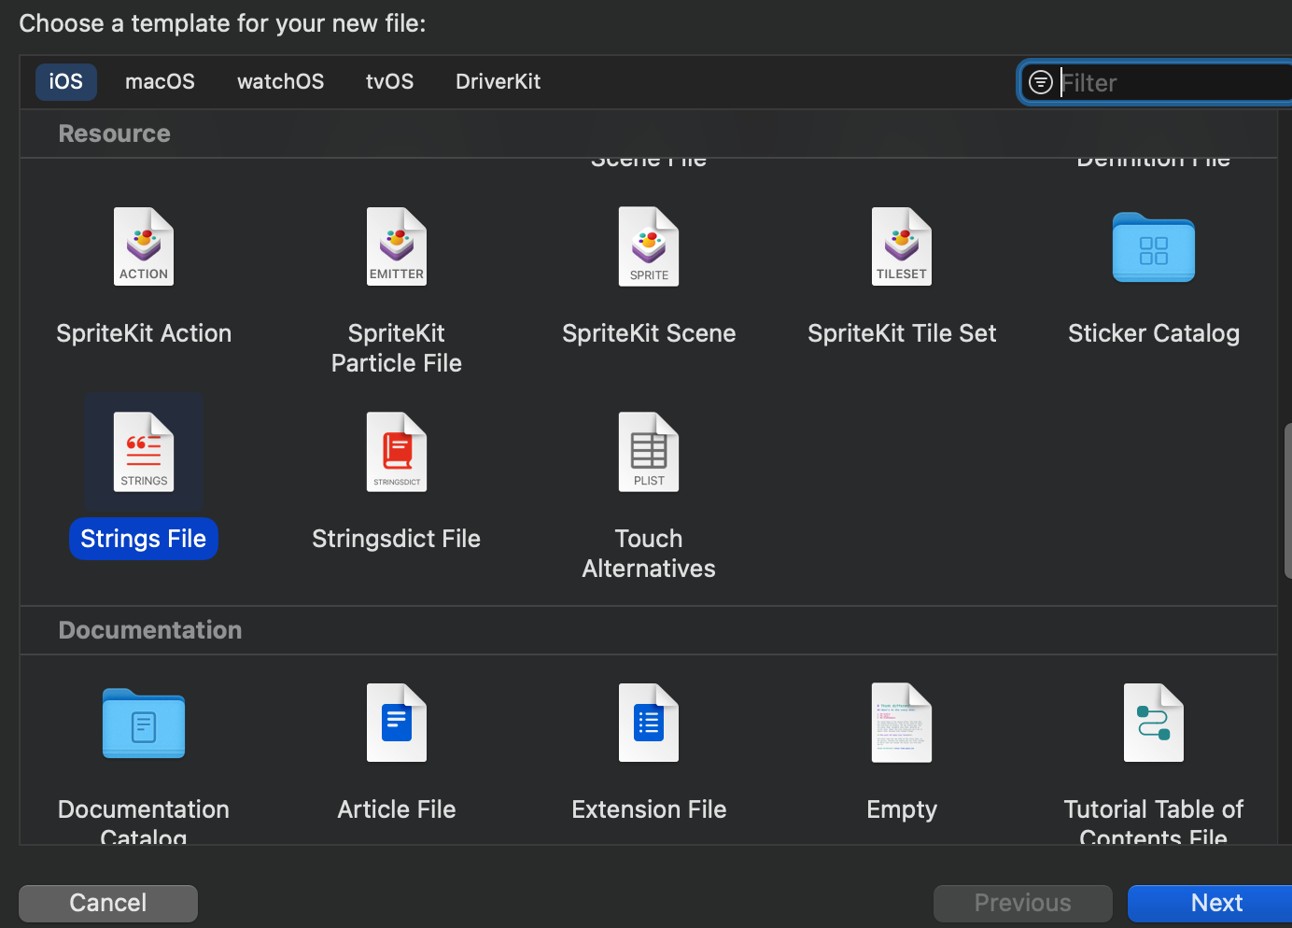Pick the Tutorial Table of Contents icon
Screen dimensions: 1292x928
[x=1154, y=723]
